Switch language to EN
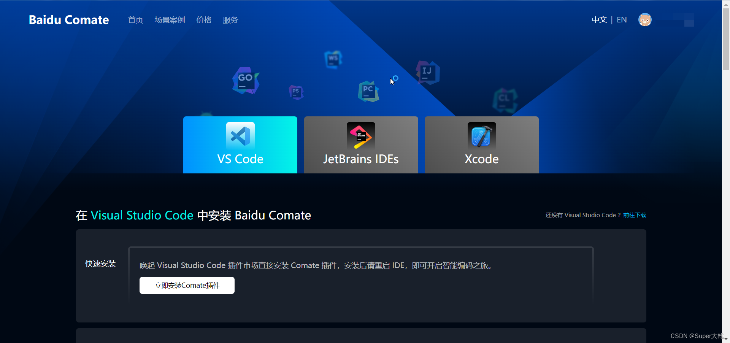730x343 pixels. [622, 20]
